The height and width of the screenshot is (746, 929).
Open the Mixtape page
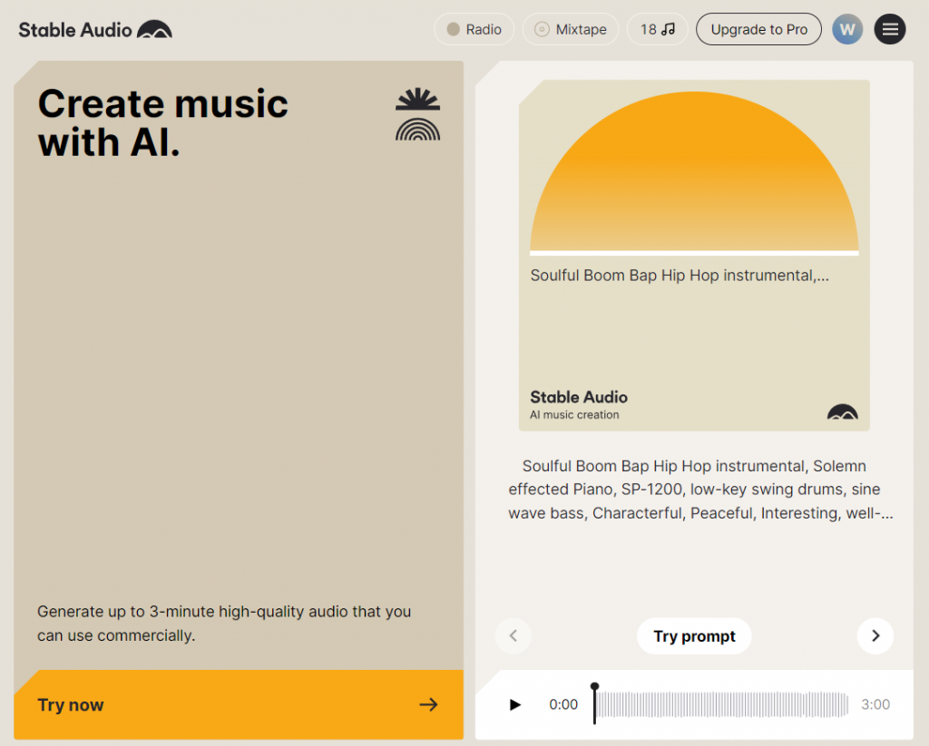click(x=572, y=29)
